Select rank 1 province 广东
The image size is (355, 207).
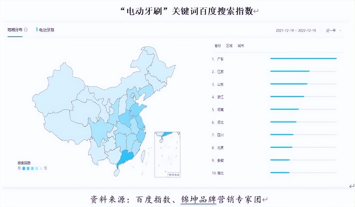pos(220,59)
